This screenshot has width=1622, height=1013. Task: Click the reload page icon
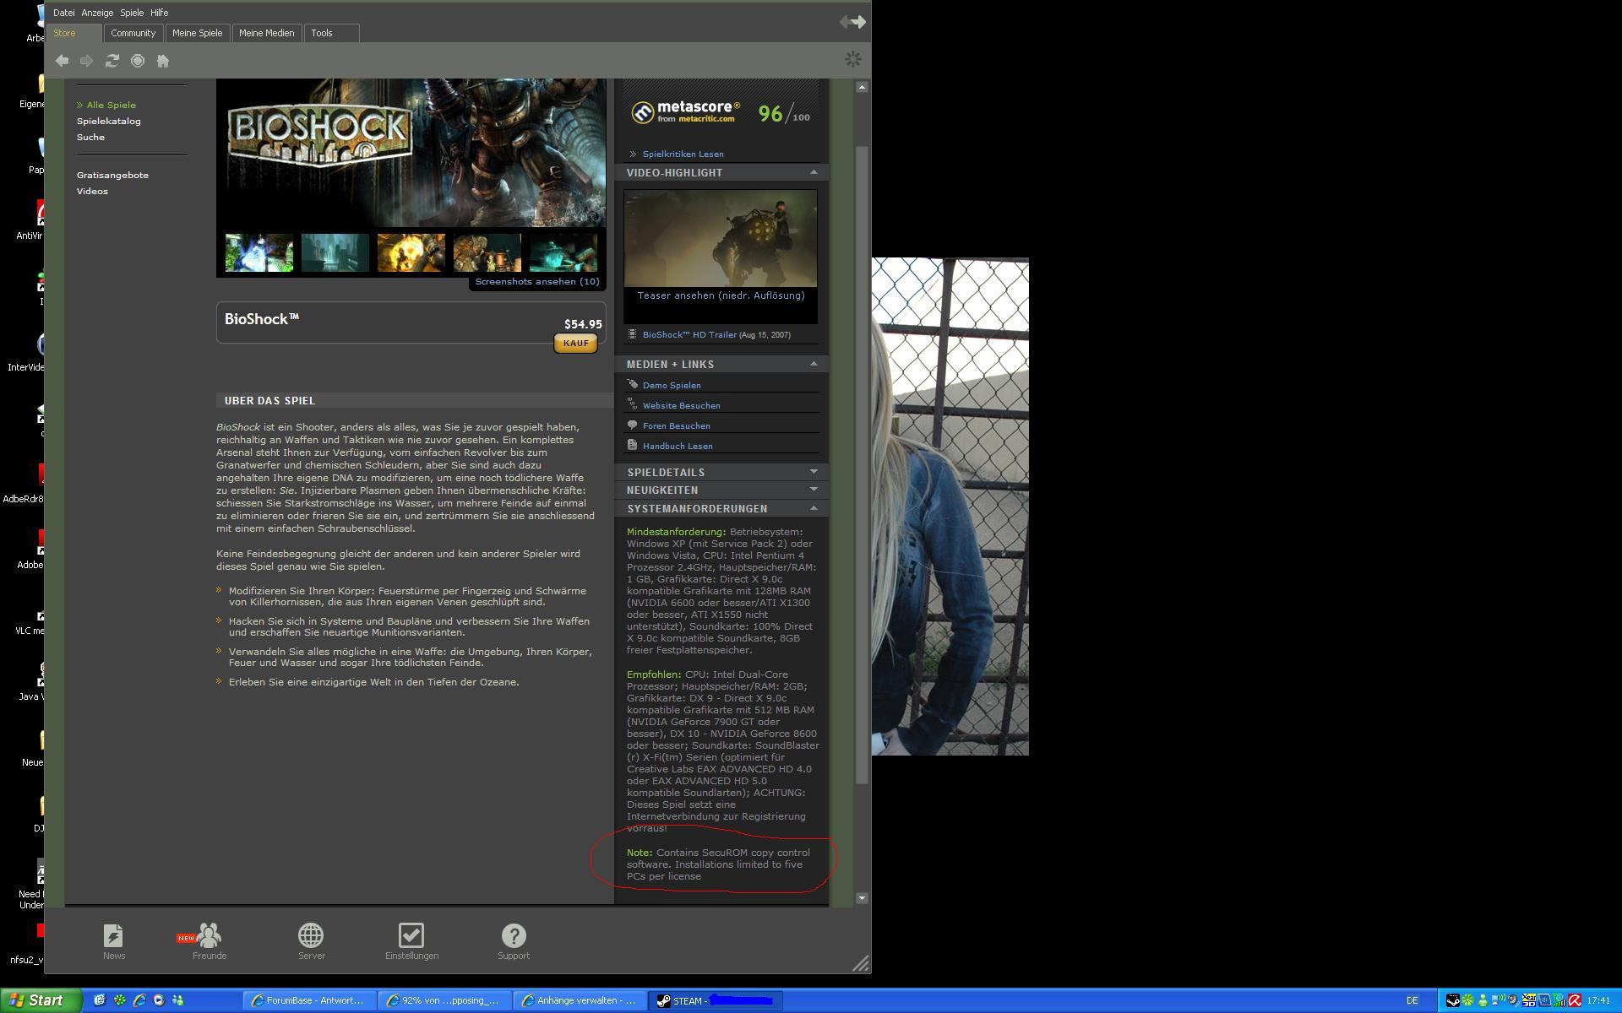pyautogui.click(x=112, y=61)
